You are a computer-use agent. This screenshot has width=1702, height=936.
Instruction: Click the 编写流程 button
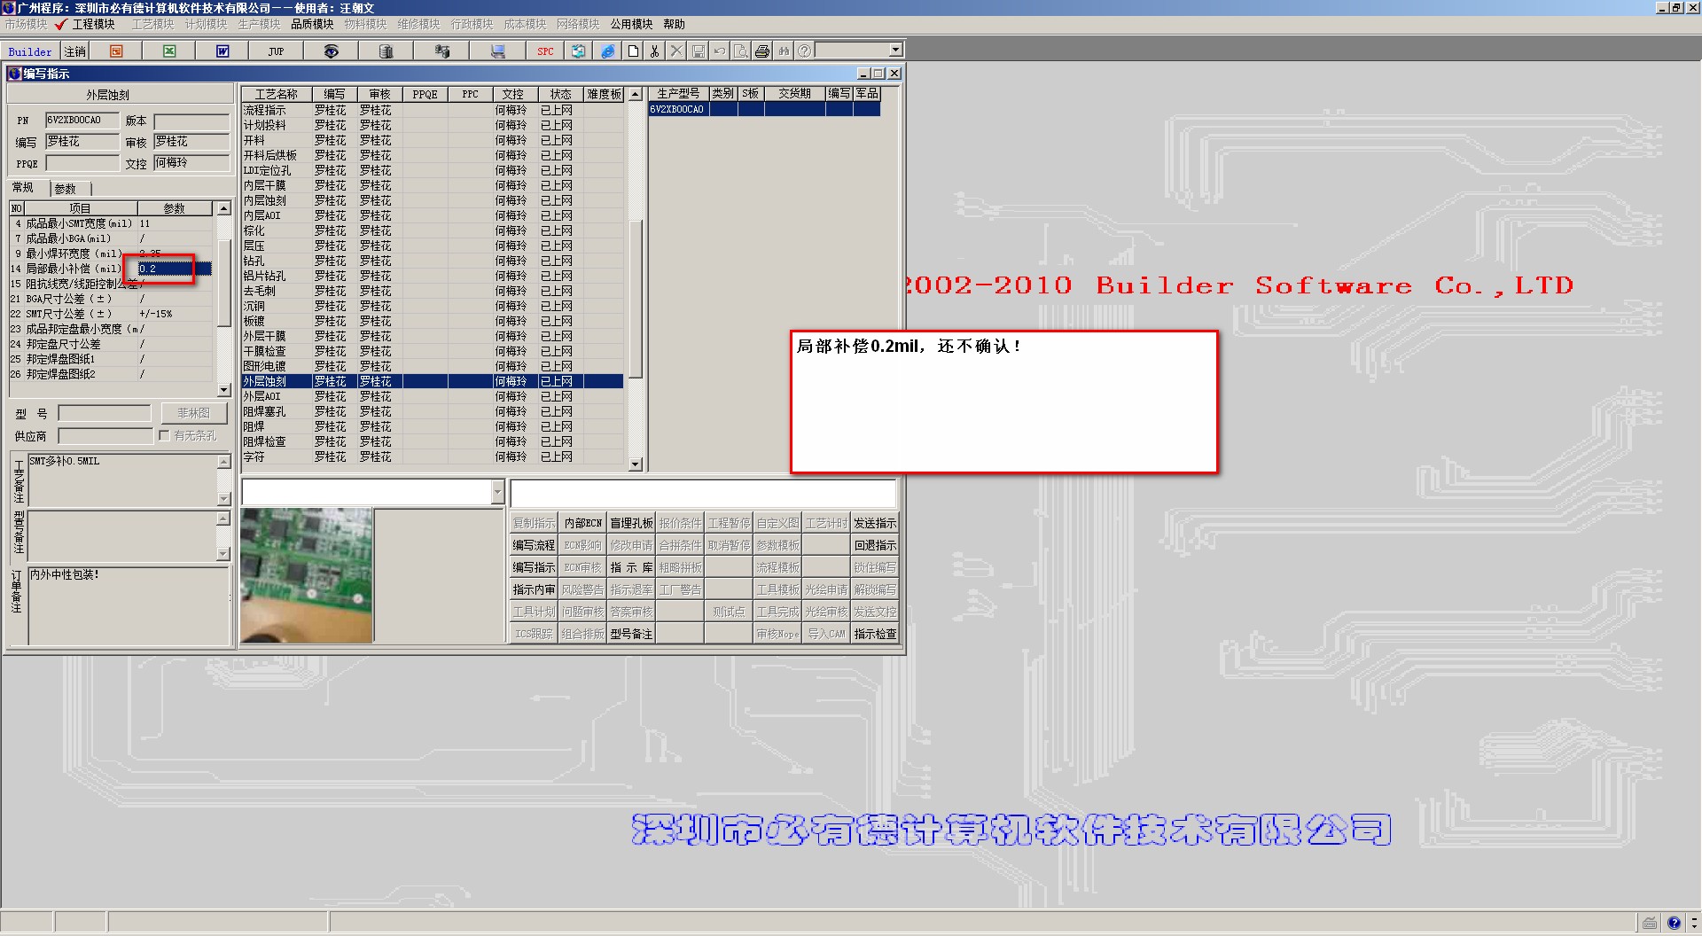[534, 545]
